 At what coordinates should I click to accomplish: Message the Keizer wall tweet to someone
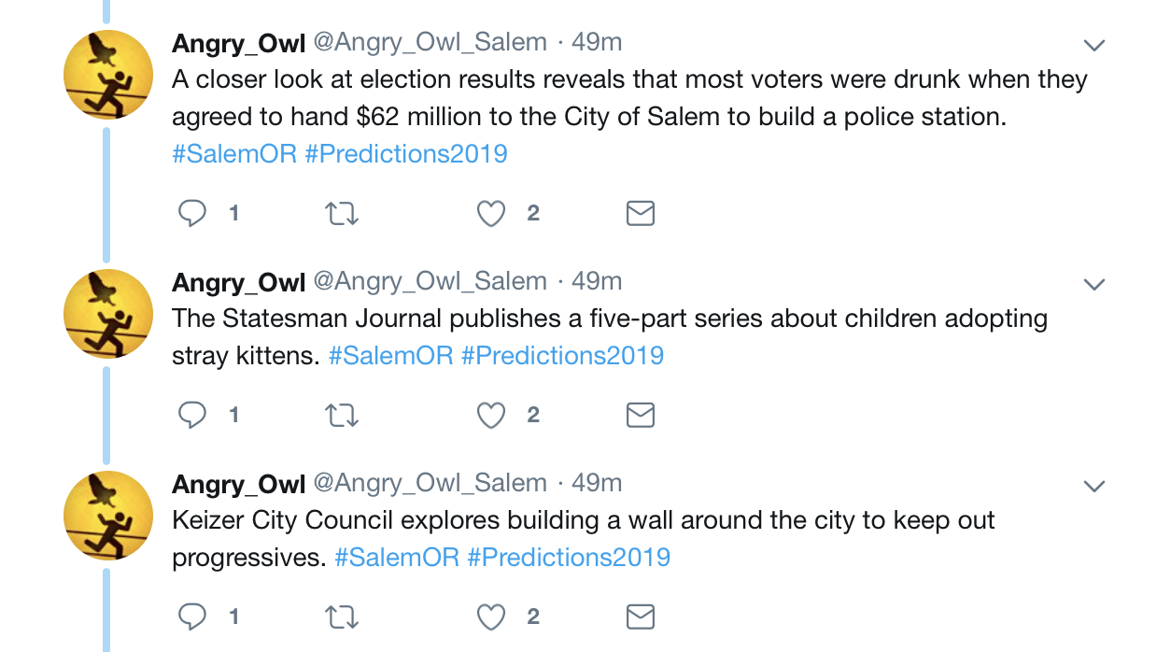tap(640, 617)
